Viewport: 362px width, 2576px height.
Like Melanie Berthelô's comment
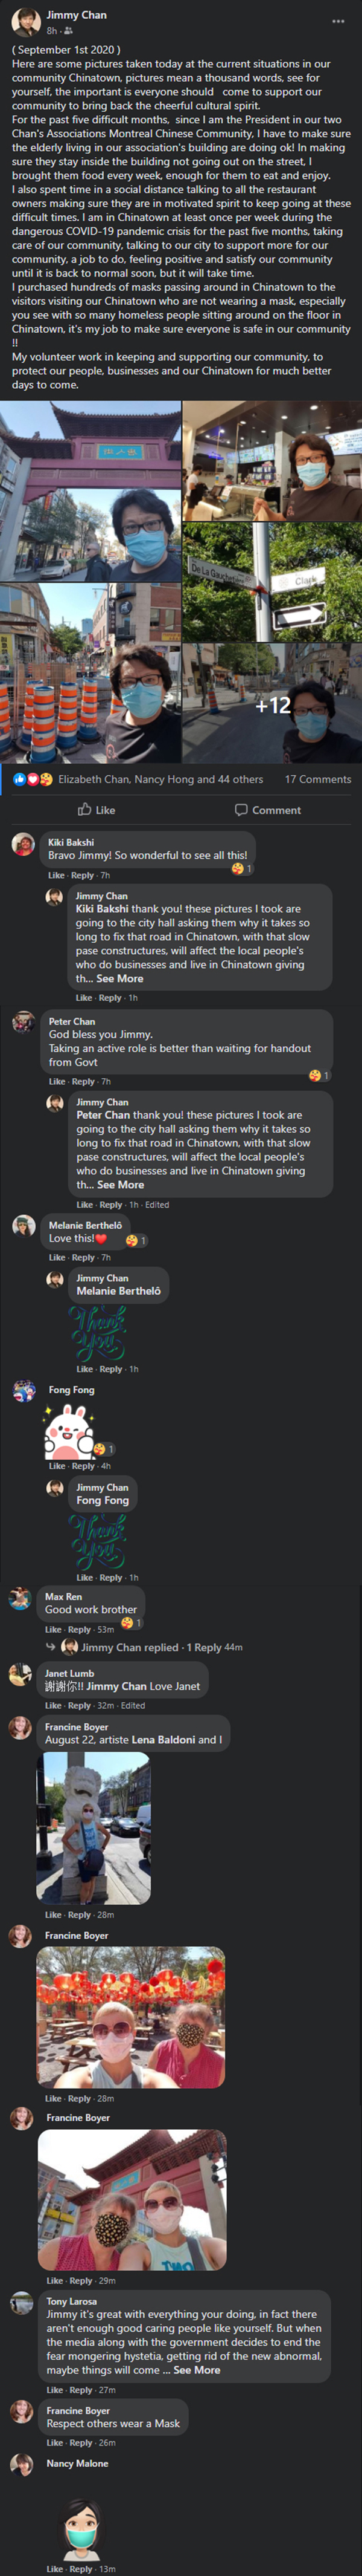pyautogui.click(x=57, y=1257)
